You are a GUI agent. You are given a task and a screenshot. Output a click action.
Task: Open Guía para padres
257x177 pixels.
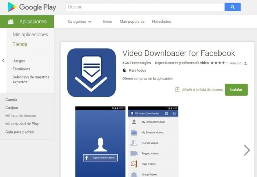[x=20, y=132]
